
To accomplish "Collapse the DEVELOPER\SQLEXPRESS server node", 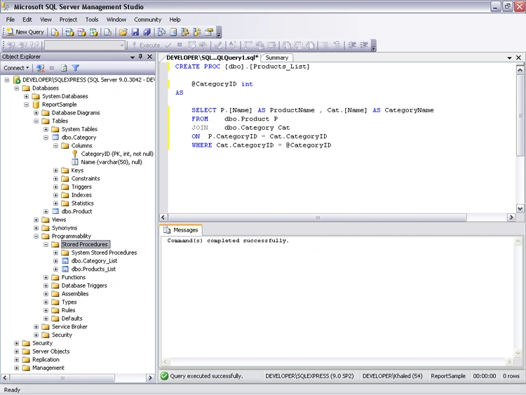I will 7,80.
